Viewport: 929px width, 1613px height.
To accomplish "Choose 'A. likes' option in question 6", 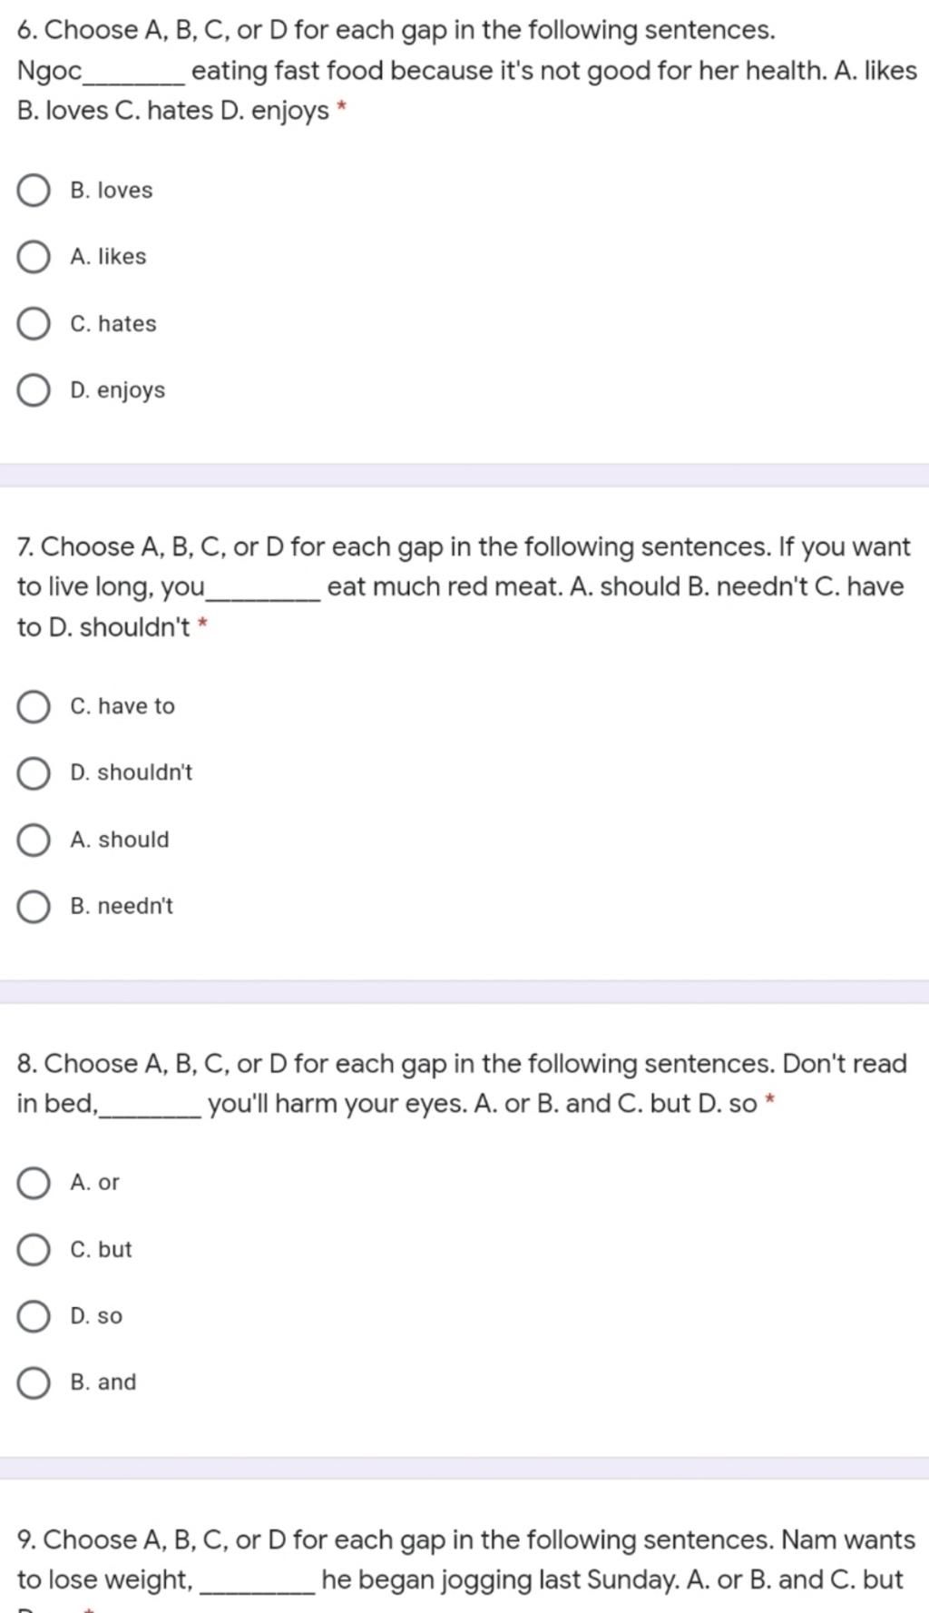I will tap(34, 257).
